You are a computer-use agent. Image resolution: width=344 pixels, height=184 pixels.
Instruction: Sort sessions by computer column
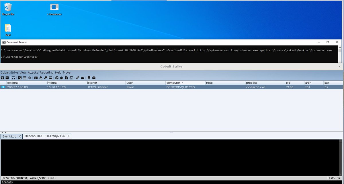(185, 83)
